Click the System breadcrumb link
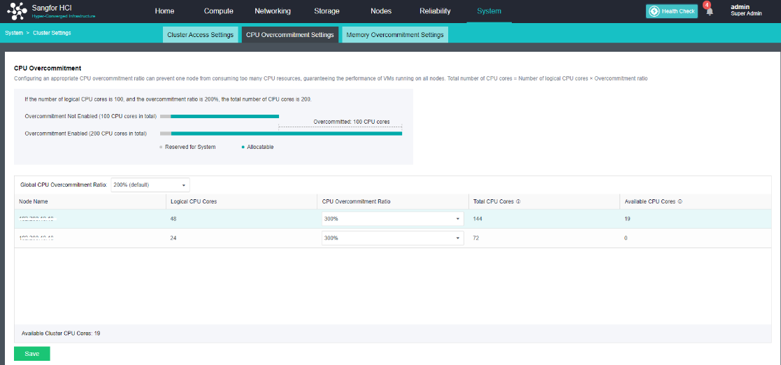Screen dimensions: 781x365 click(13, 33)
